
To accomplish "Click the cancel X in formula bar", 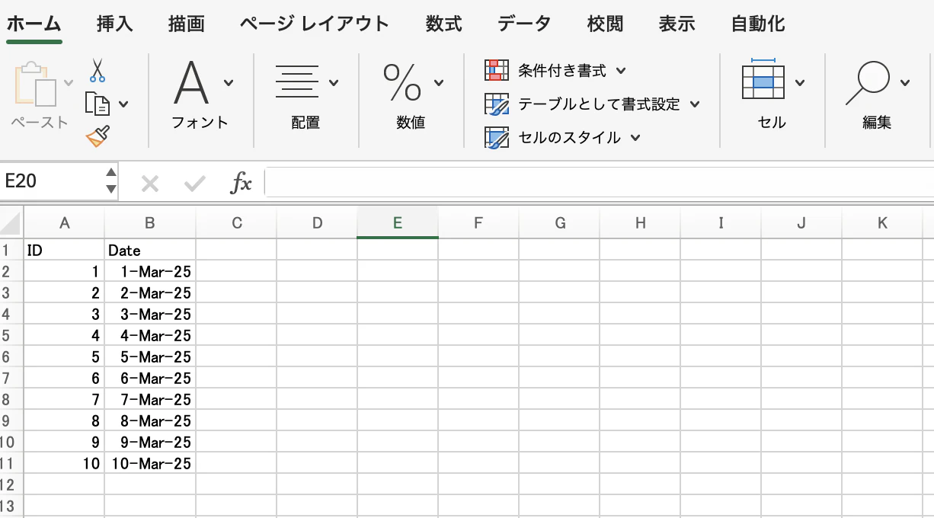I will click(x=150, y=183).
